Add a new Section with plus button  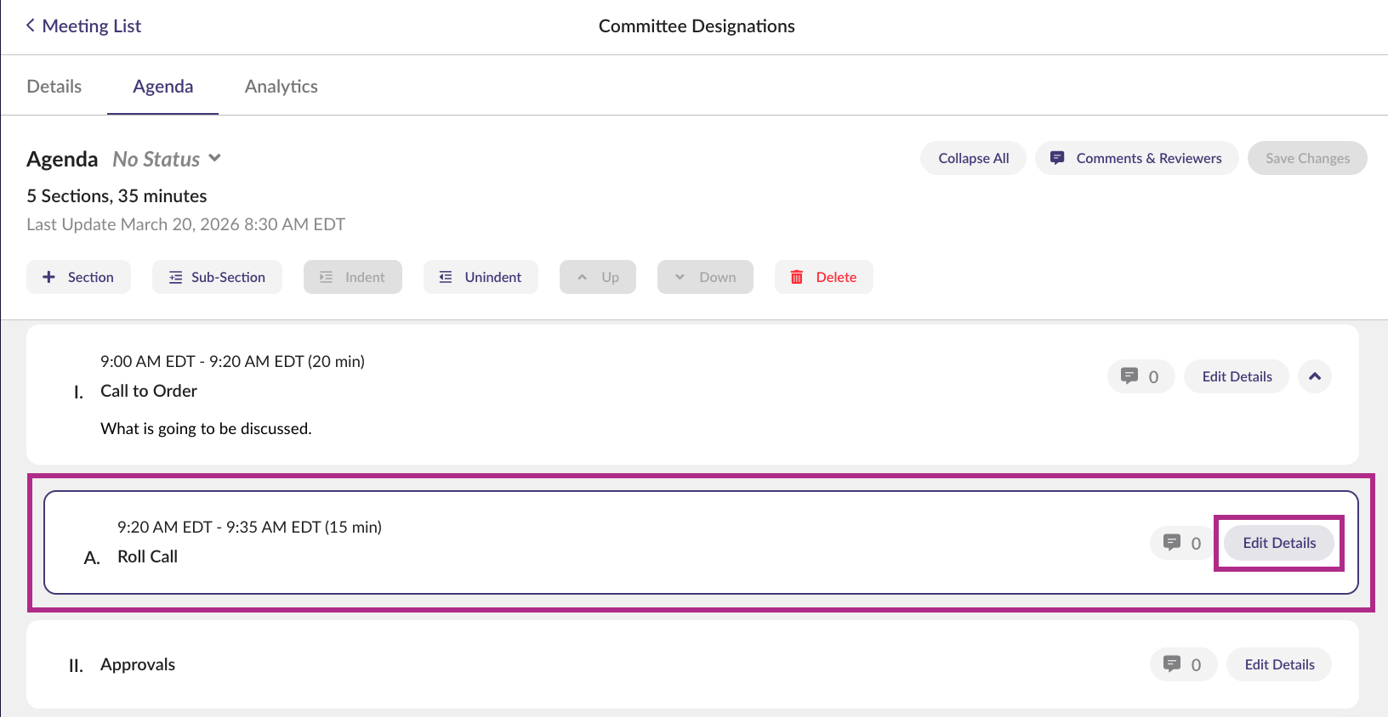click(x=78, y=277)
